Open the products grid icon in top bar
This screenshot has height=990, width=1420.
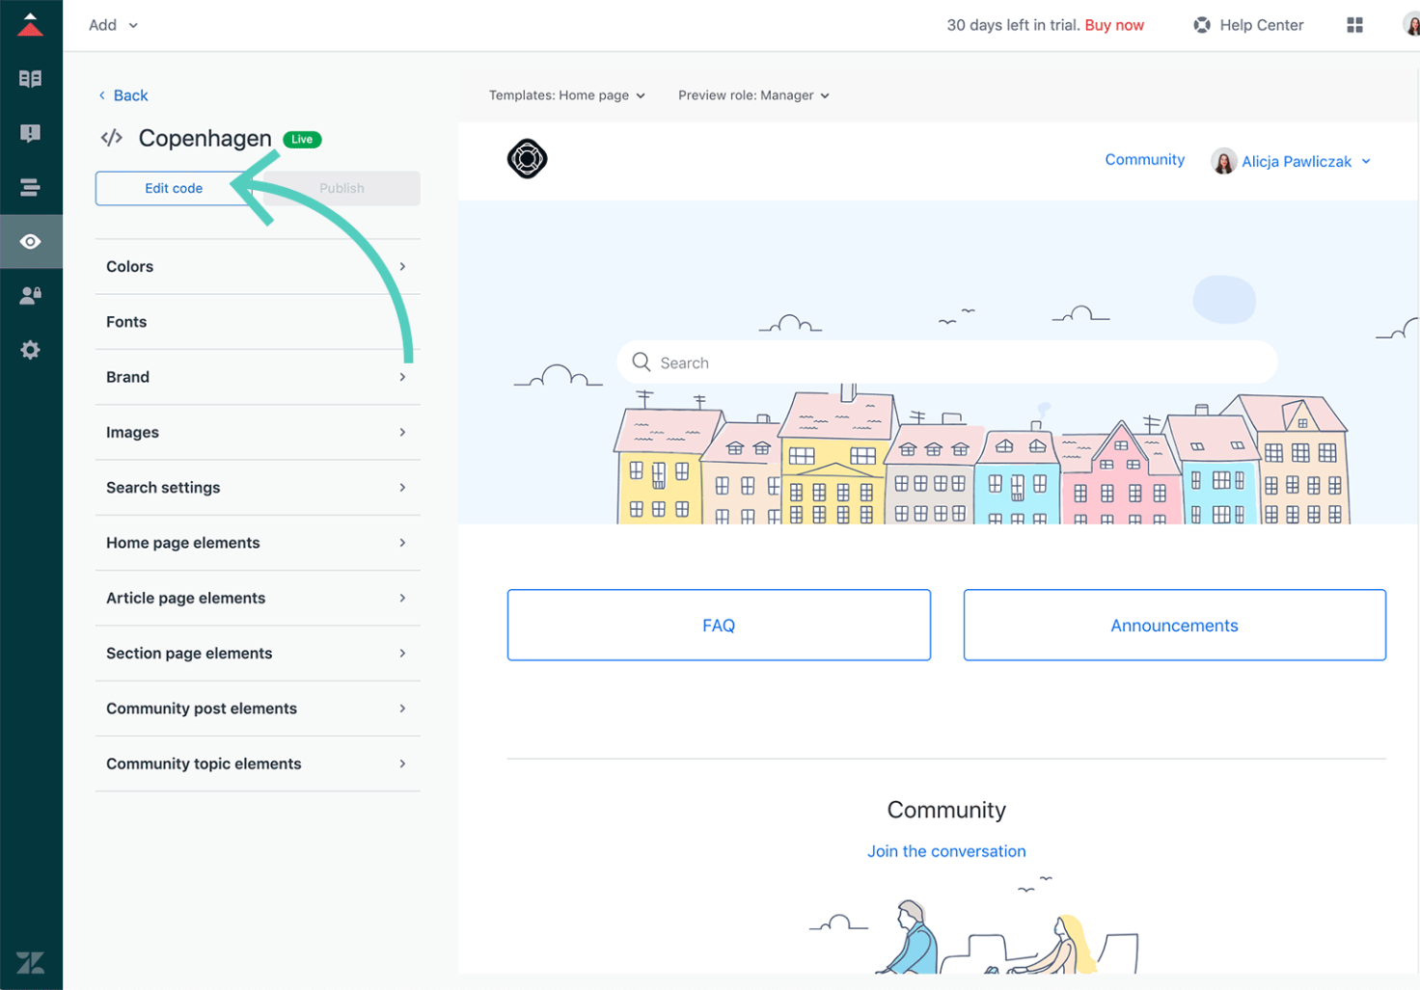tap(1354, 25)
